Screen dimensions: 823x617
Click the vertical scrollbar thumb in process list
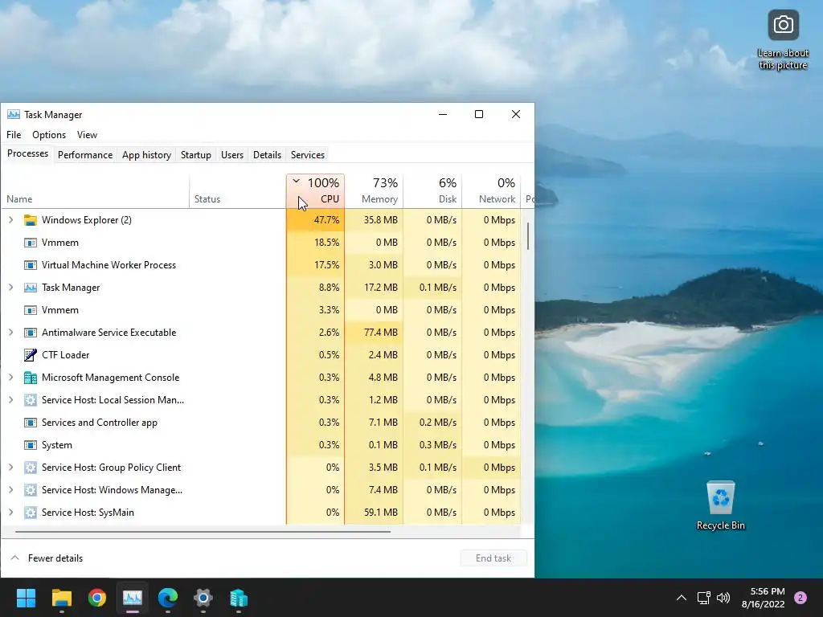pos(527,236)
